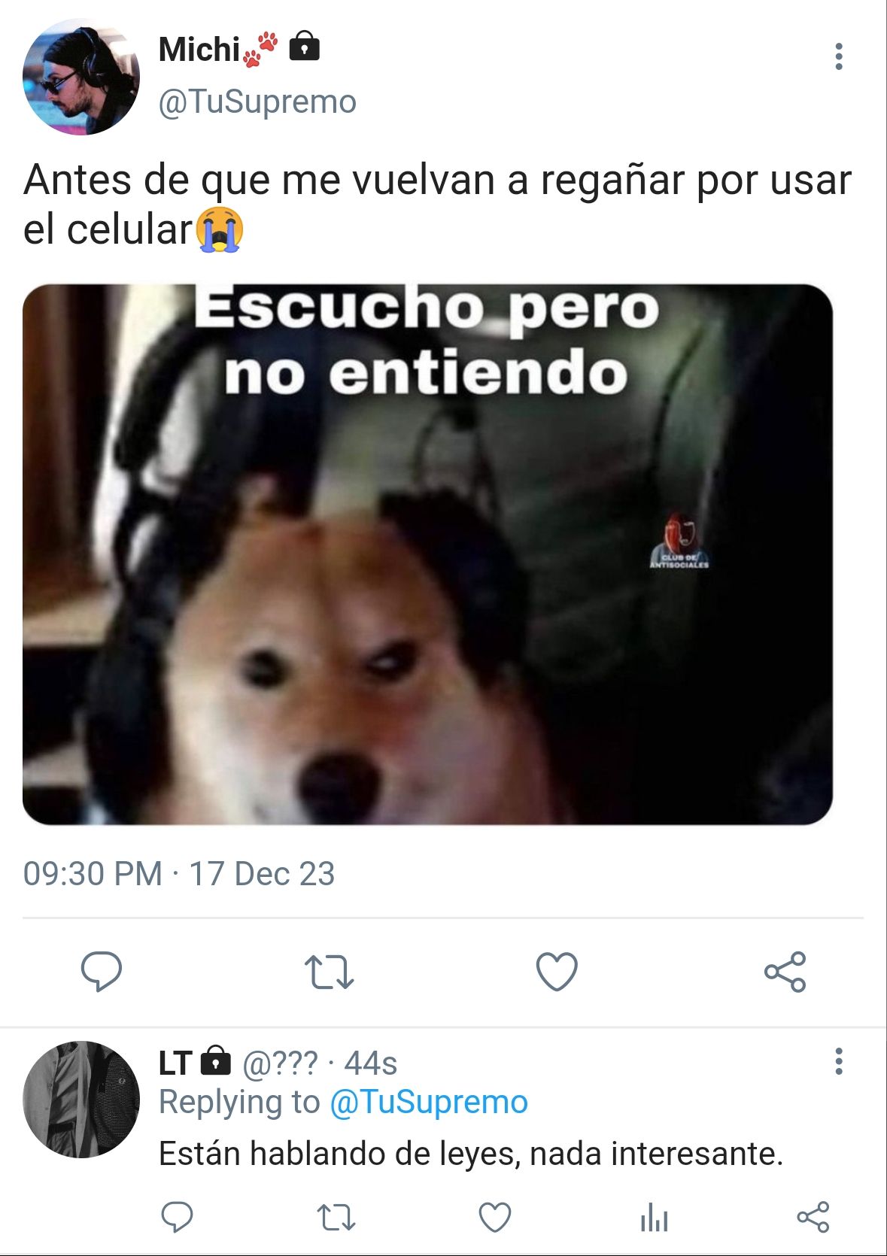Open LT's profile avatar
The width and height of the screenshot is (887, 1256).
[81, 1100]
